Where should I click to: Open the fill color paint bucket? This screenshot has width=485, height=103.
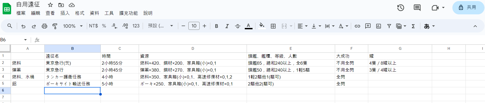click(x=262, y=26)
